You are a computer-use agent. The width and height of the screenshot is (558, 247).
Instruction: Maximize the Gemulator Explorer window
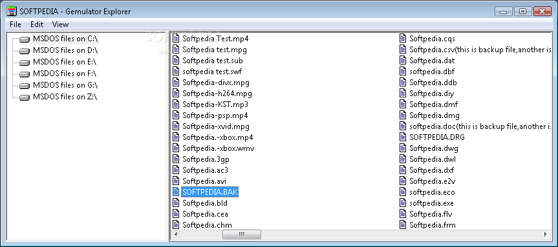pyautogui.click(x=523, y=12)
